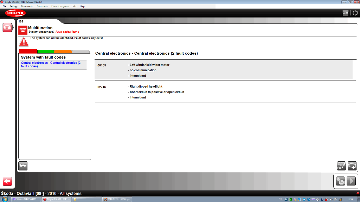Click the volume speaker tray icon
This screenshot has height=202, width=360.
point(331,200)
